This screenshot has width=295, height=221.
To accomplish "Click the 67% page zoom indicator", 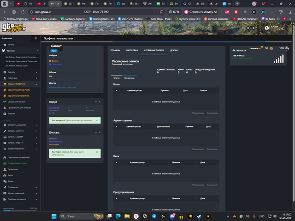I will pyautogui.click(x=174, y=12).
